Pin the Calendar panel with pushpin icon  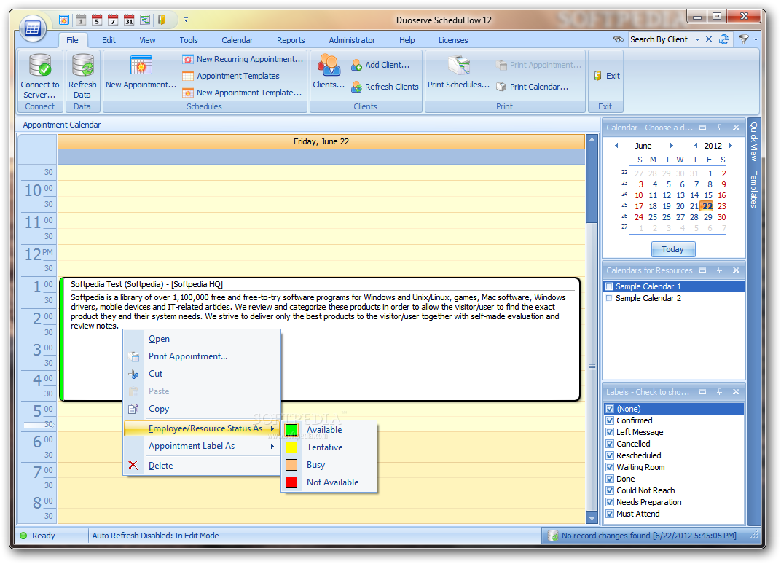coord(719,128)
